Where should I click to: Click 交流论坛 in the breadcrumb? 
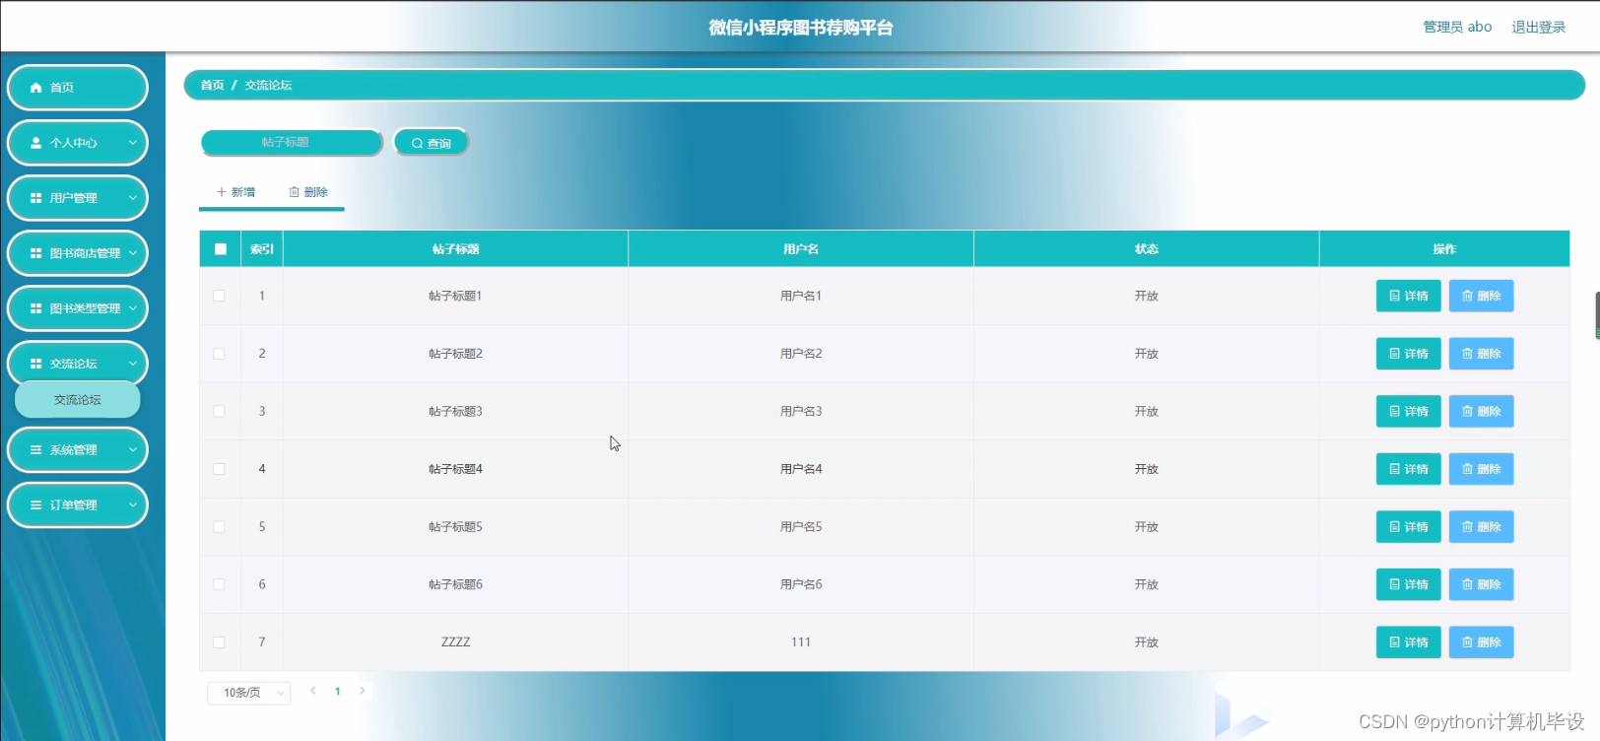point(268,86)
